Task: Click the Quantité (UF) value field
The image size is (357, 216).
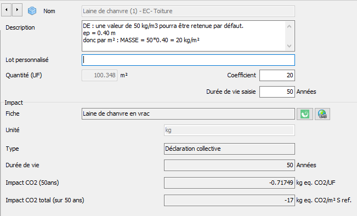Action: [99, 75]
